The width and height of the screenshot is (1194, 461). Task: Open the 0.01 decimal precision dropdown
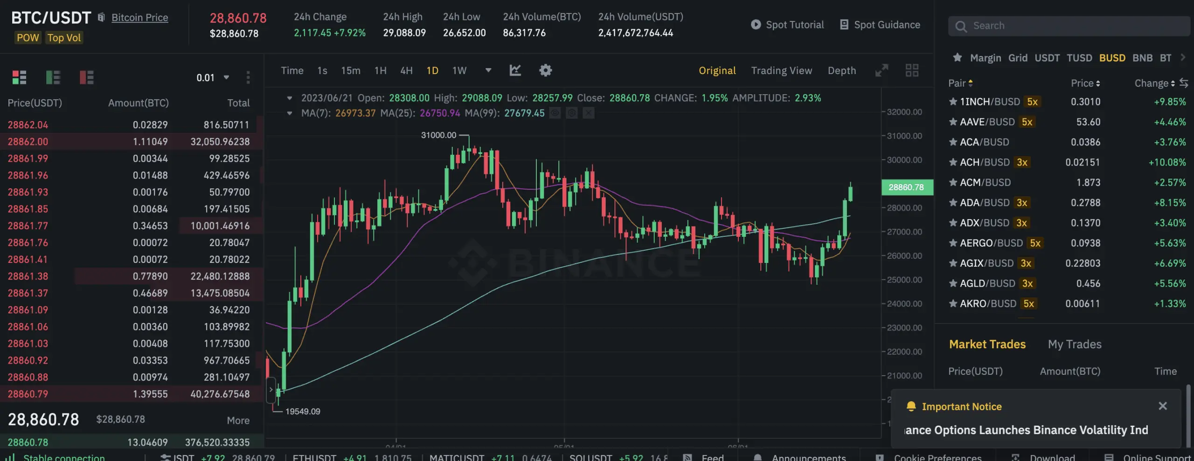[x=212, y=77]
